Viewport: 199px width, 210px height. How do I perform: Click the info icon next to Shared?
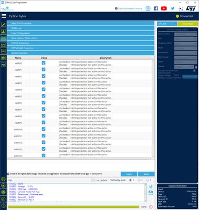pyautogui.click(x=196, y=67)
